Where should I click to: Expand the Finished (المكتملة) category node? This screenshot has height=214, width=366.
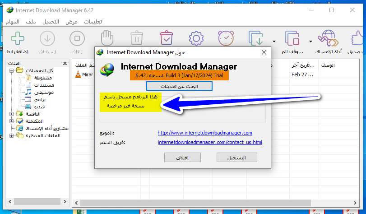[11, 121]
